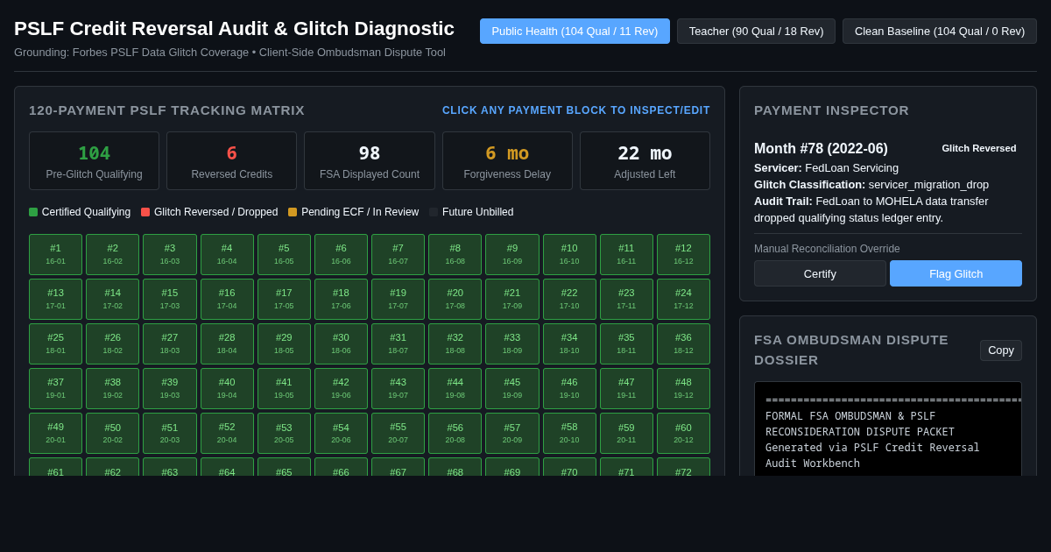Click the 6 Reversed Credits stat card
This screenshot has width=1051, height=552.
pos(232,161)
